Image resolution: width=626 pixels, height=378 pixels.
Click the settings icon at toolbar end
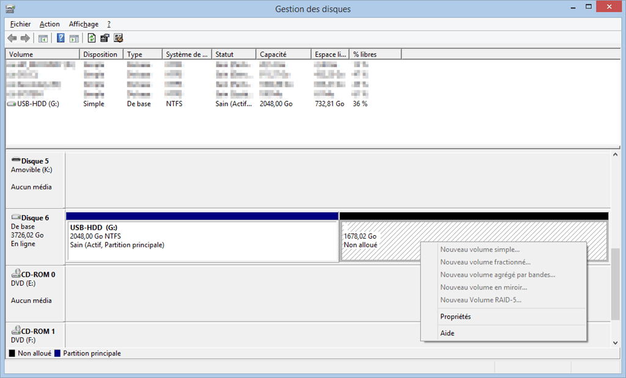point(119,38)
